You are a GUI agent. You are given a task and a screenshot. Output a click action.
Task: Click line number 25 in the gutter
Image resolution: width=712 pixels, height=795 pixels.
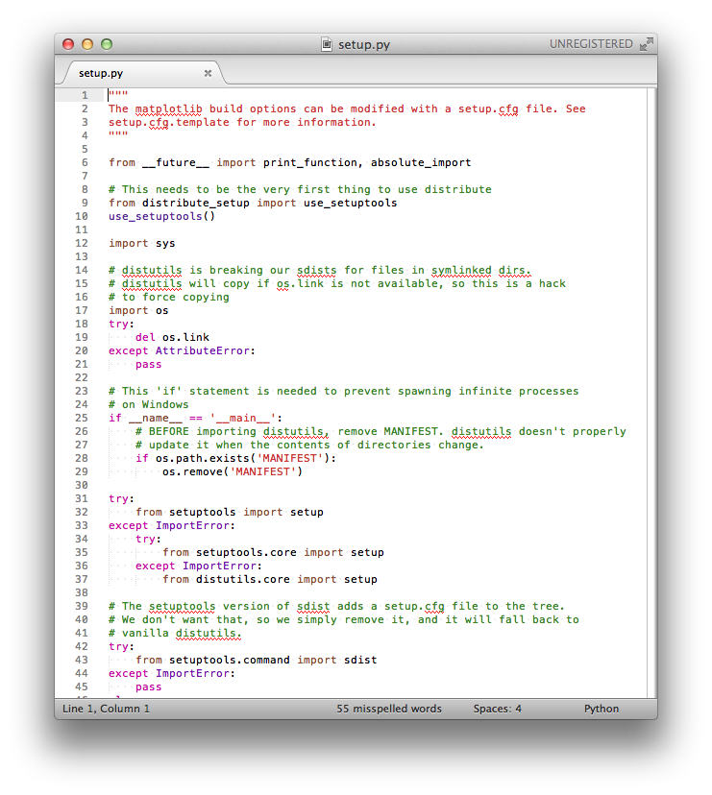82,418
